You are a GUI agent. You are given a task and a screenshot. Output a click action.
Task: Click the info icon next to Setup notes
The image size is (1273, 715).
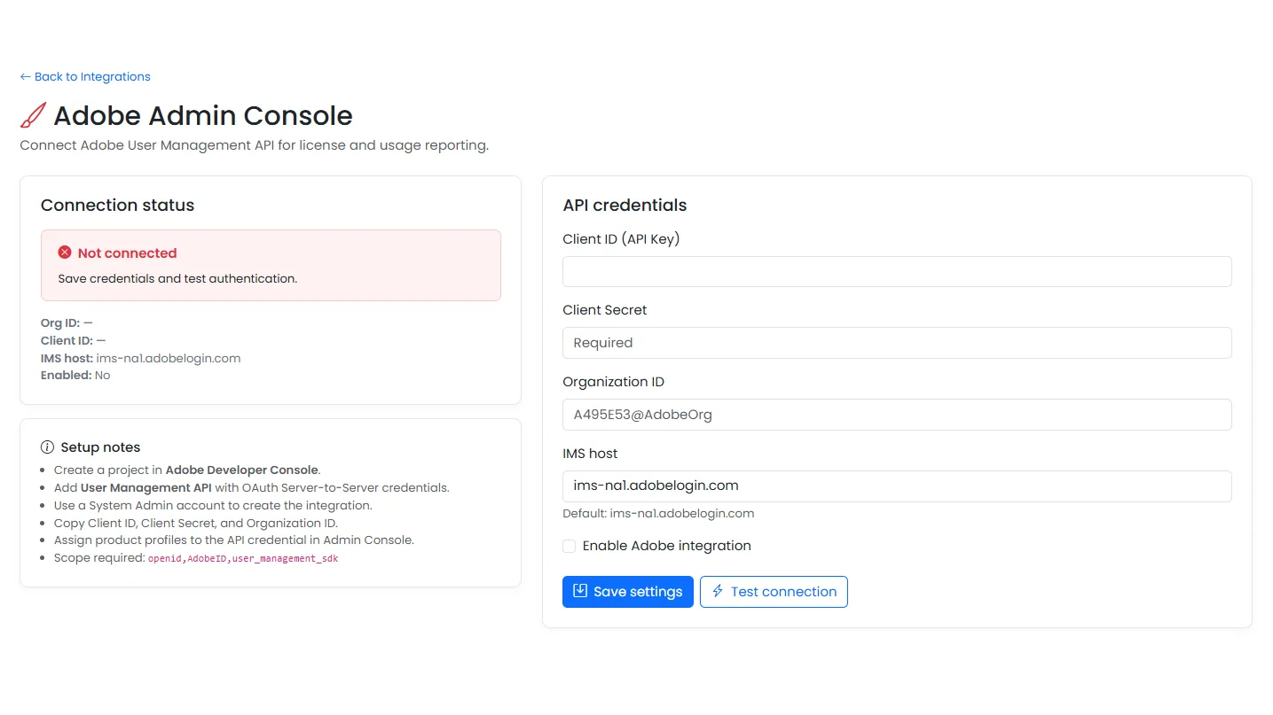[48, 447]
